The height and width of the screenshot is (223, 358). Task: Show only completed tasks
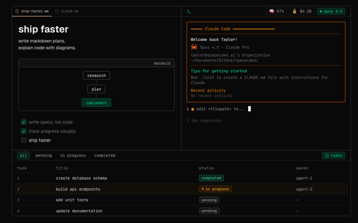[104, 155]
